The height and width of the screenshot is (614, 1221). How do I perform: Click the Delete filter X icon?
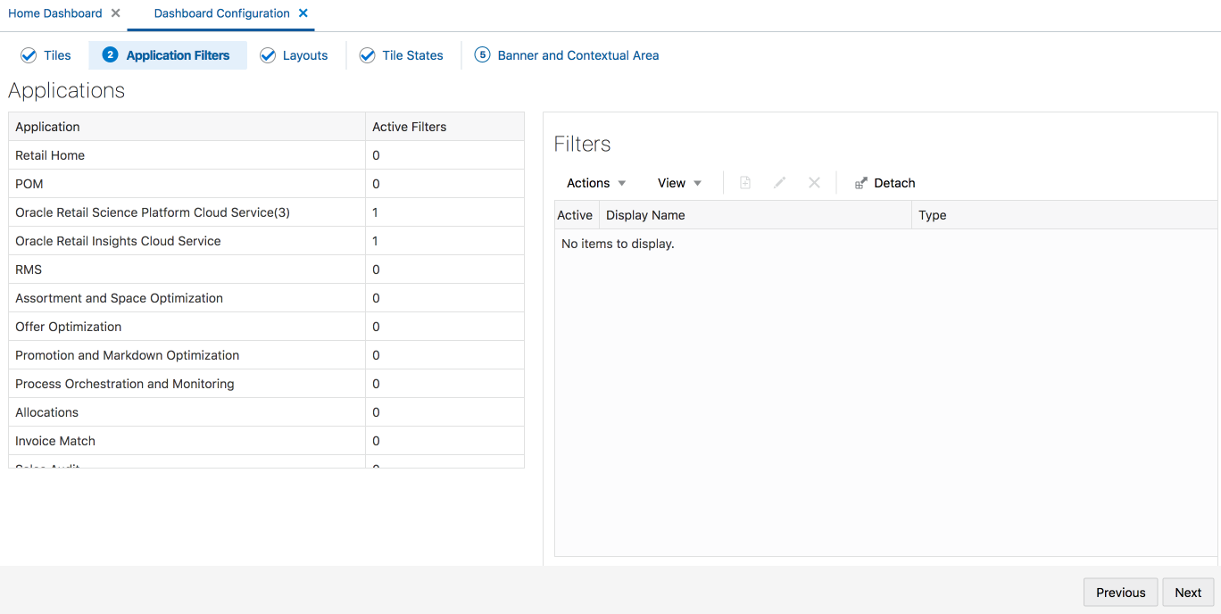pyautogui.click(x=814, y=182)
